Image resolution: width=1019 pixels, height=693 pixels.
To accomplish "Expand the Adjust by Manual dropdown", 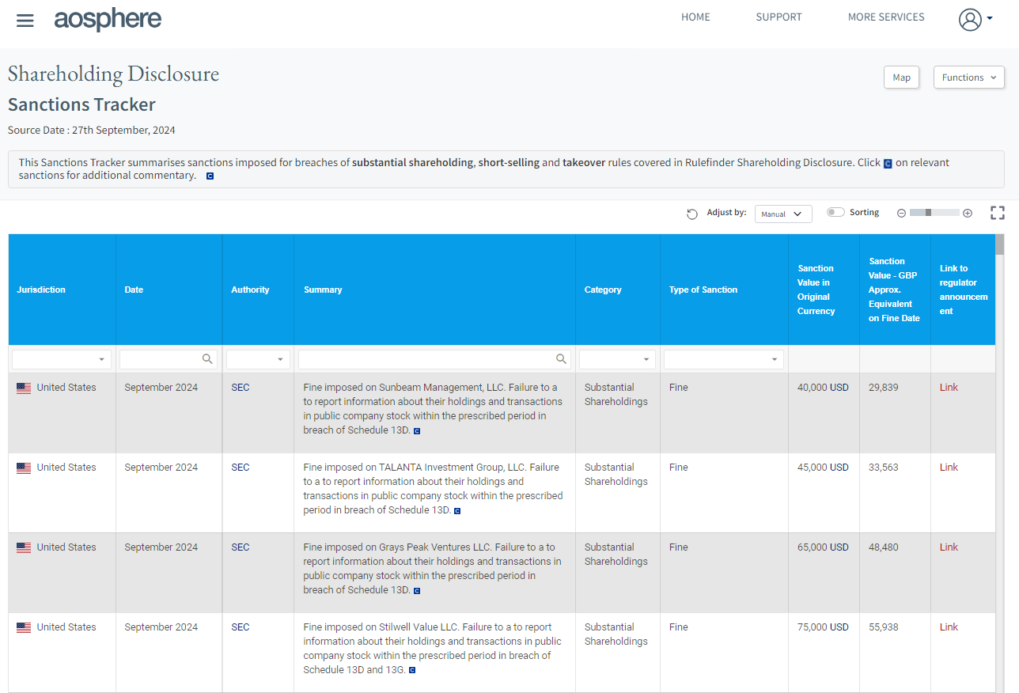I will coord(782,214).
